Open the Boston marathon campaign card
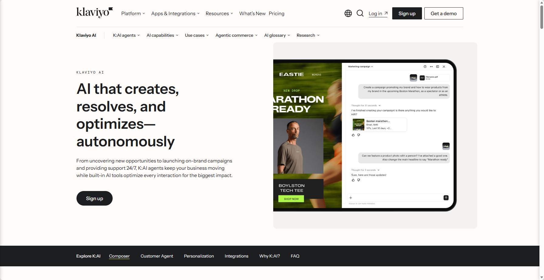Viewport: 544px width, 280px height. tap(379, 125)
